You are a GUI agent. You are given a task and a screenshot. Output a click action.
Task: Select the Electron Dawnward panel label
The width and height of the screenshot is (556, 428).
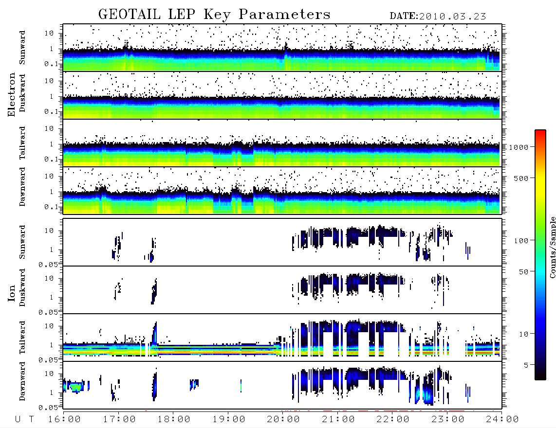22,187
